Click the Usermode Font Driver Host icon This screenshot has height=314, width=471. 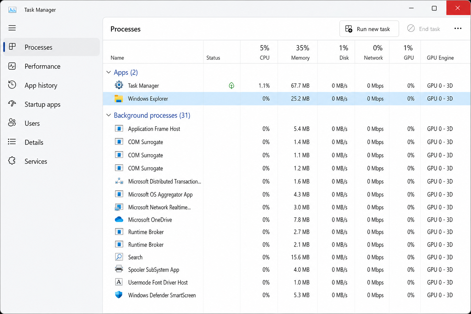[x=119, y=282]
